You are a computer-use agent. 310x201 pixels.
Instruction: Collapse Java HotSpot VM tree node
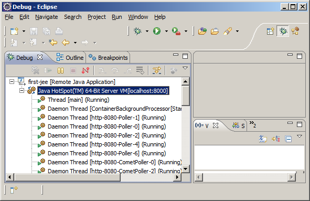(x=22, y=91)
